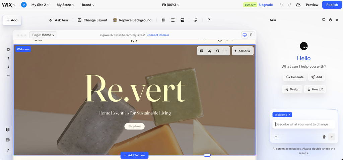Viewport: 343px width, 160px height.
Task: Click the Add button
Action: pos(12,20)
